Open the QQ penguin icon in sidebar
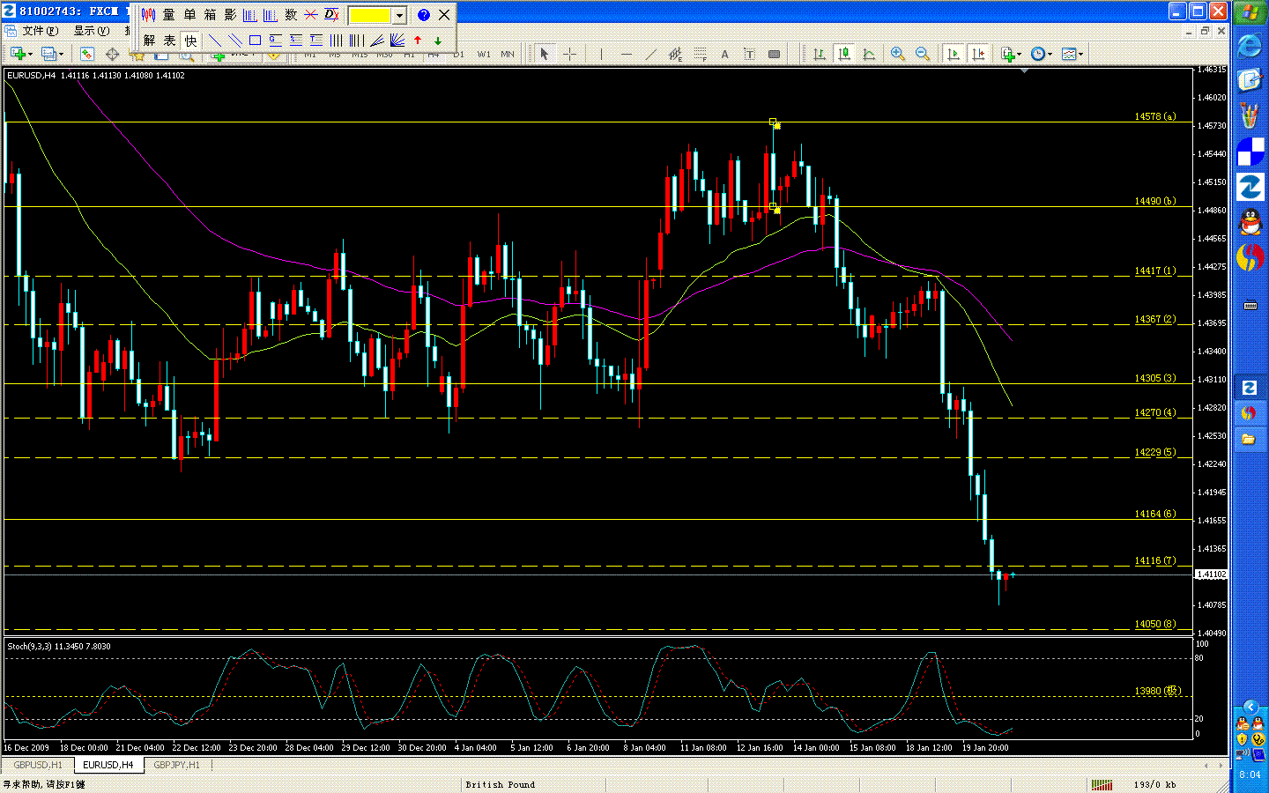Viewport: 1269px width, 793px height. coord(1250,221)
